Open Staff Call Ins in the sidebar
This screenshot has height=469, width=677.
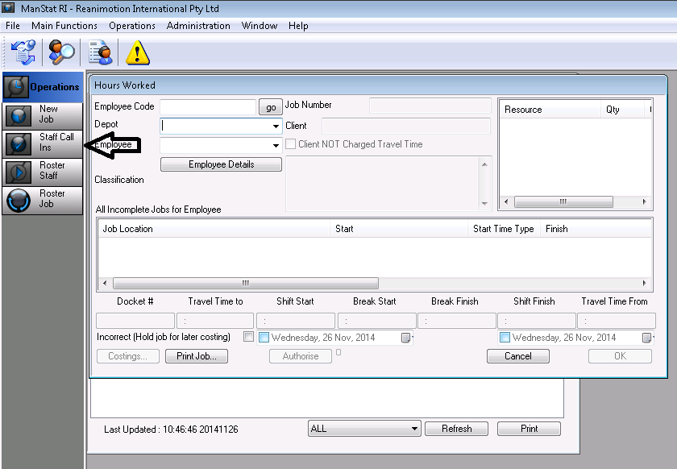click(x=42, y=143)
